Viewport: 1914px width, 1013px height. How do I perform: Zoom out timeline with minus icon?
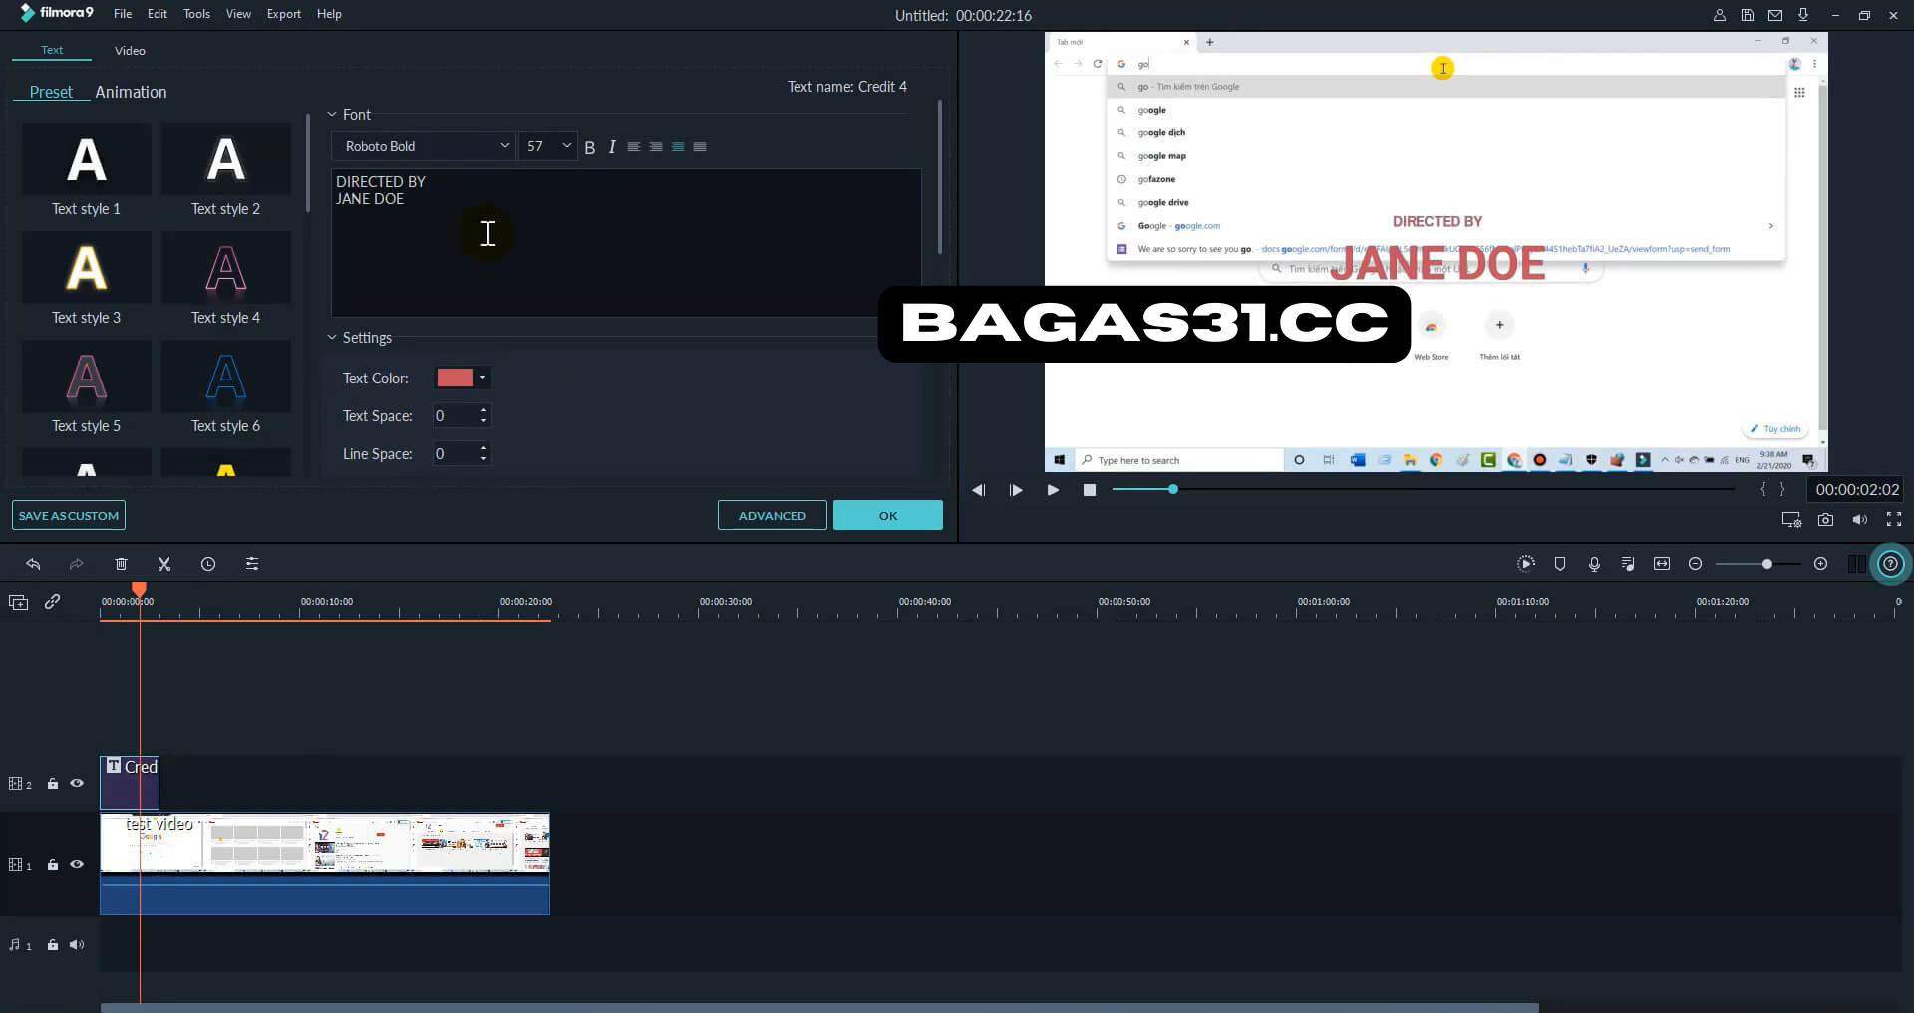pyautogui.click(x=1695, y=564)
